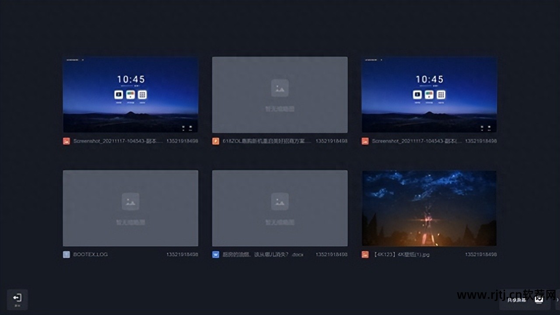Open the 10:45 thumbnail above Screenshot_20211117-104543-副本(
The image size is (560, 315).
[x=429, y=94]
